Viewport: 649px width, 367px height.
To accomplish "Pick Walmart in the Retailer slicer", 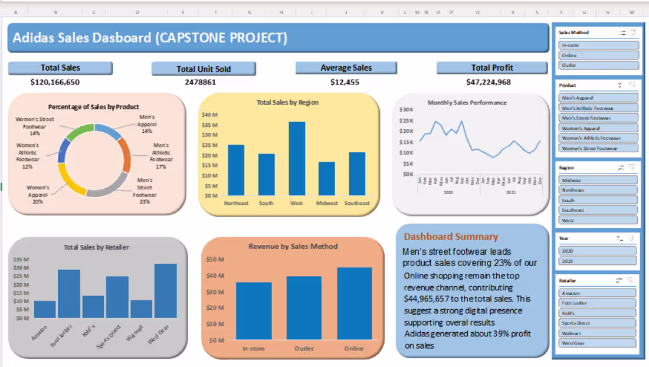I will (x=597, y=333).
